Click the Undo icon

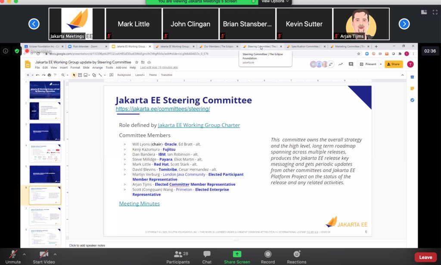click(37, 75)
